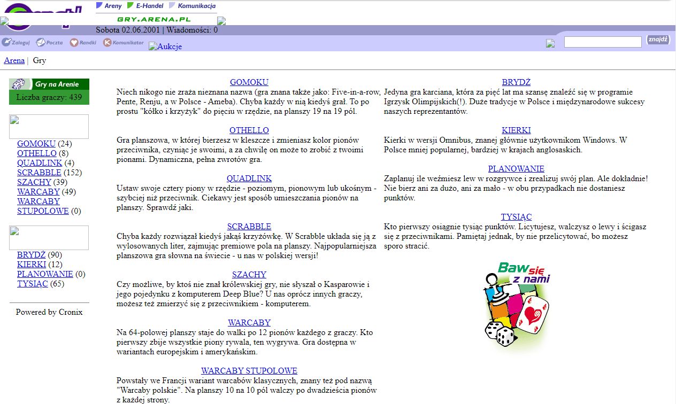Open the Zaloguj login icon

click(x=16, y=42)
